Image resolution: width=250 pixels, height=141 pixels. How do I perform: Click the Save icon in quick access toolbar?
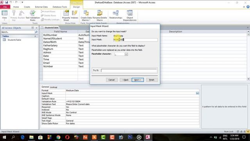pyautogui.click(x=7, y=2)
